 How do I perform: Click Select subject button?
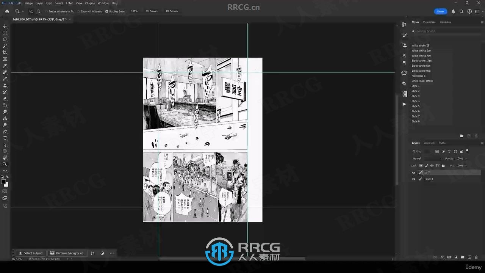(31, 253)
